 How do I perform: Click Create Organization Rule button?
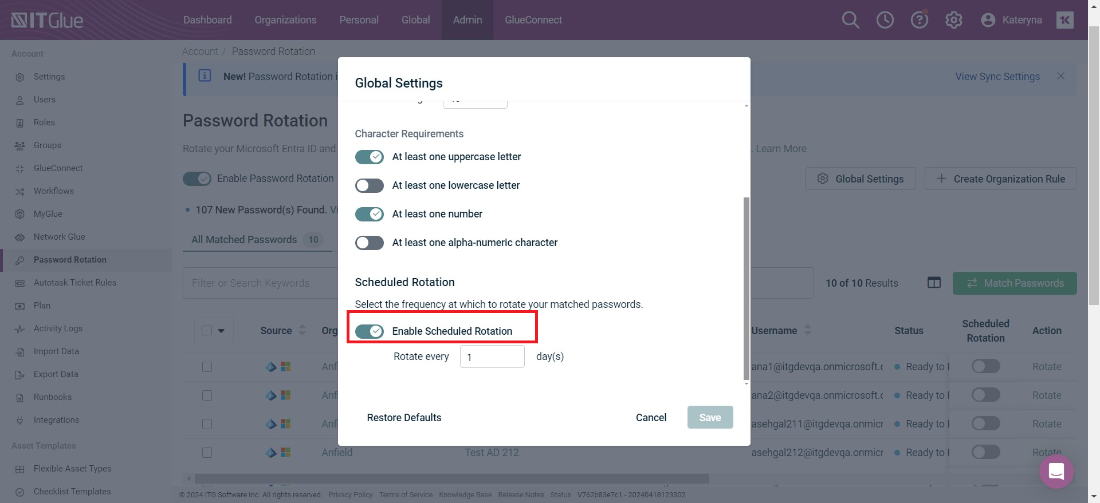pos(1000,179)
